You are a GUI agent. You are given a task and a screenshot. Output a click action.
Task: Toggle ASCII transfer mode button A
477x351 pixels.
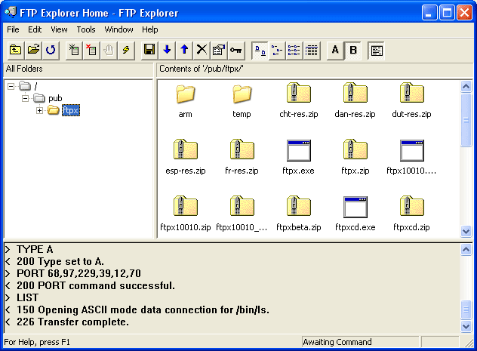335,50
